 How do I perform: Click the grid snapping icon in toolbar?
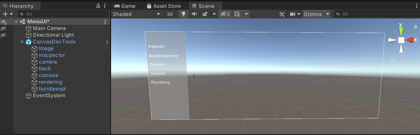tap(237, 14)
